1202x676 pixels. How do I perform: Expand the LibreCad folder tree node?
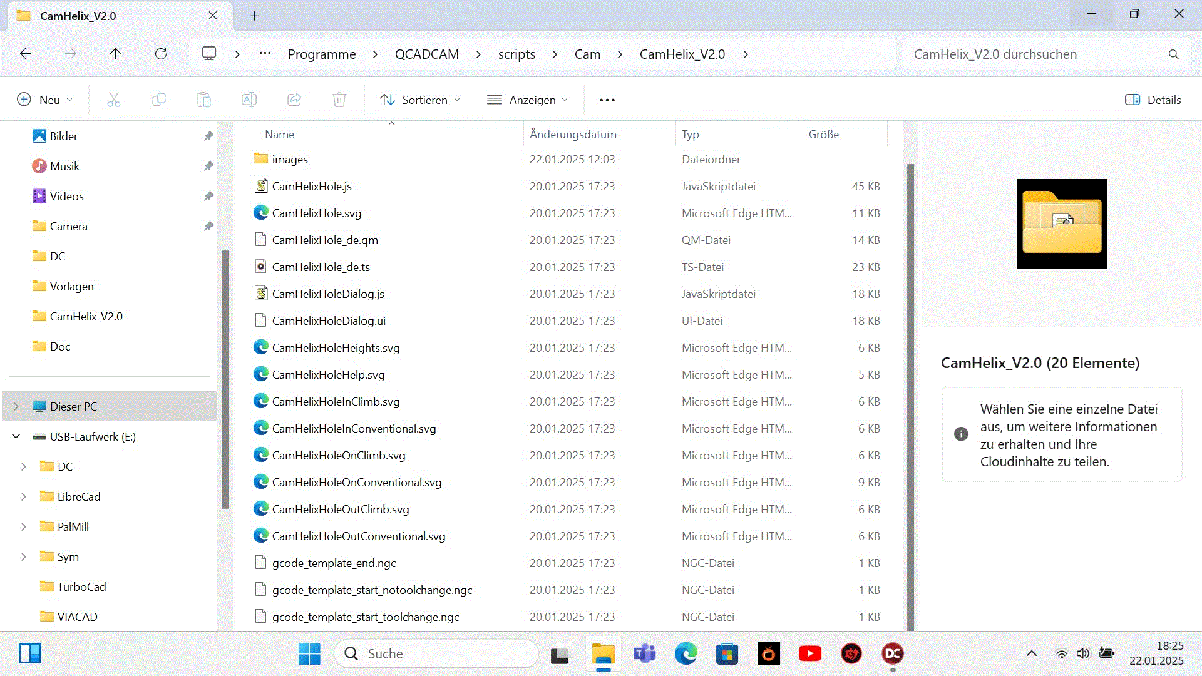[x=24, y=496]
